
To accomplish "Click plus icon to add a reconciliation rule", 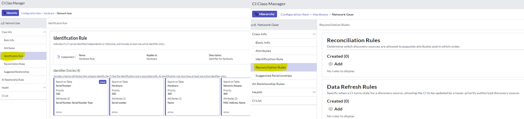I will tap(330, 64).
